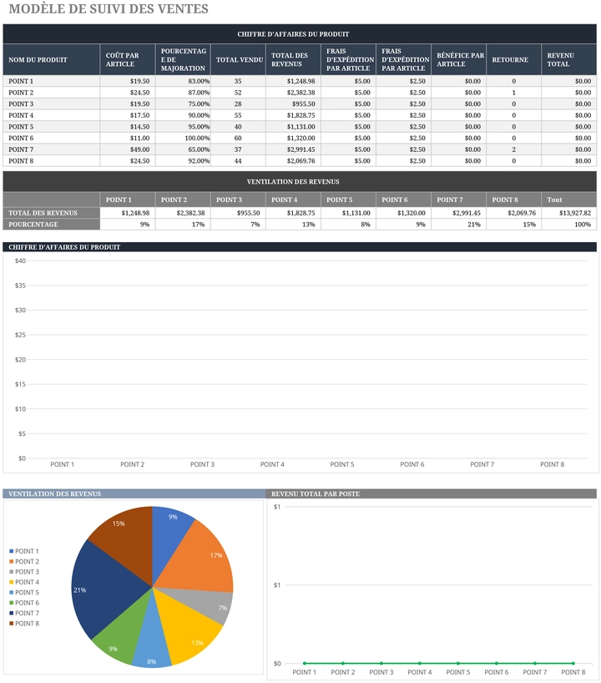
Task: Select the 'NOM DU PRODUIT' column header
Action: pyautogui.click(x=52, y=59)
